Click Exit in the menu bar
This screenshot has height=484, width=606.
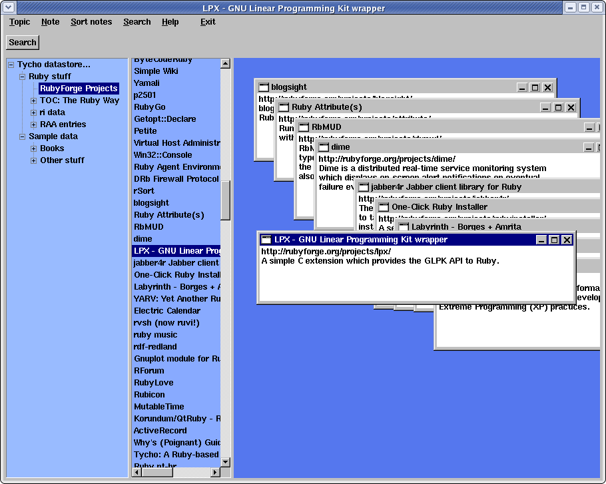(x=208, y=22)
